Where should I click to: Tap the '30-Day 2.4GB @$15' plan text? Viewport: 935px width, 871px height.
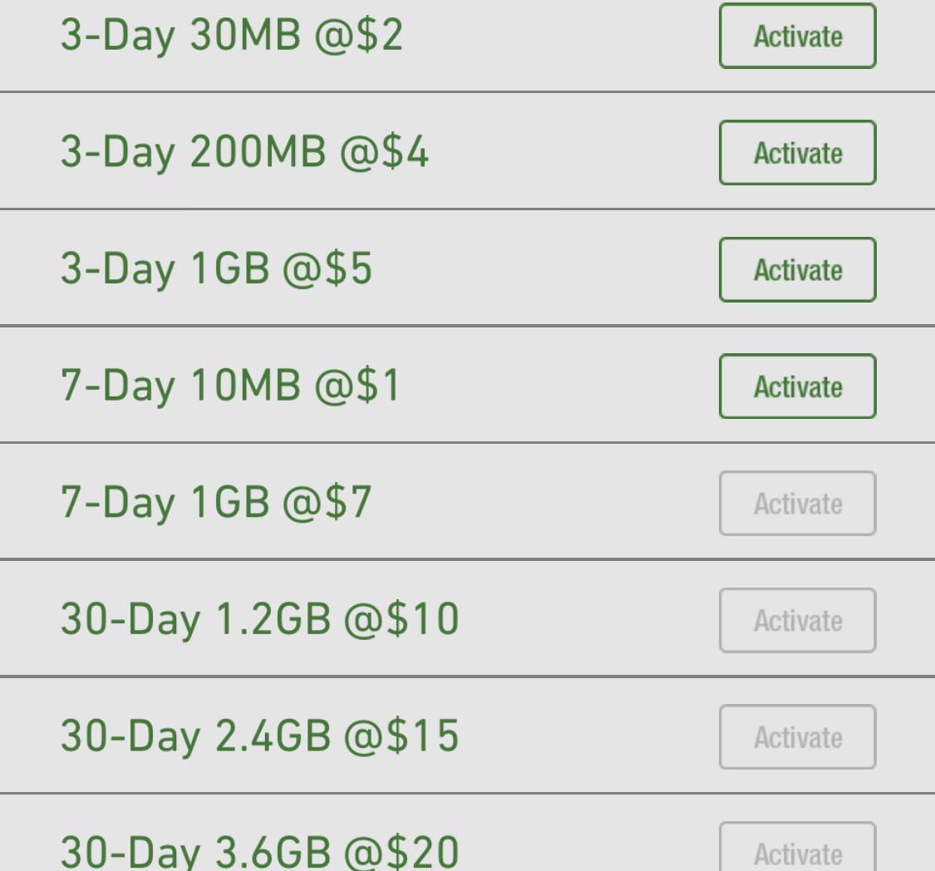coord(259,737)
